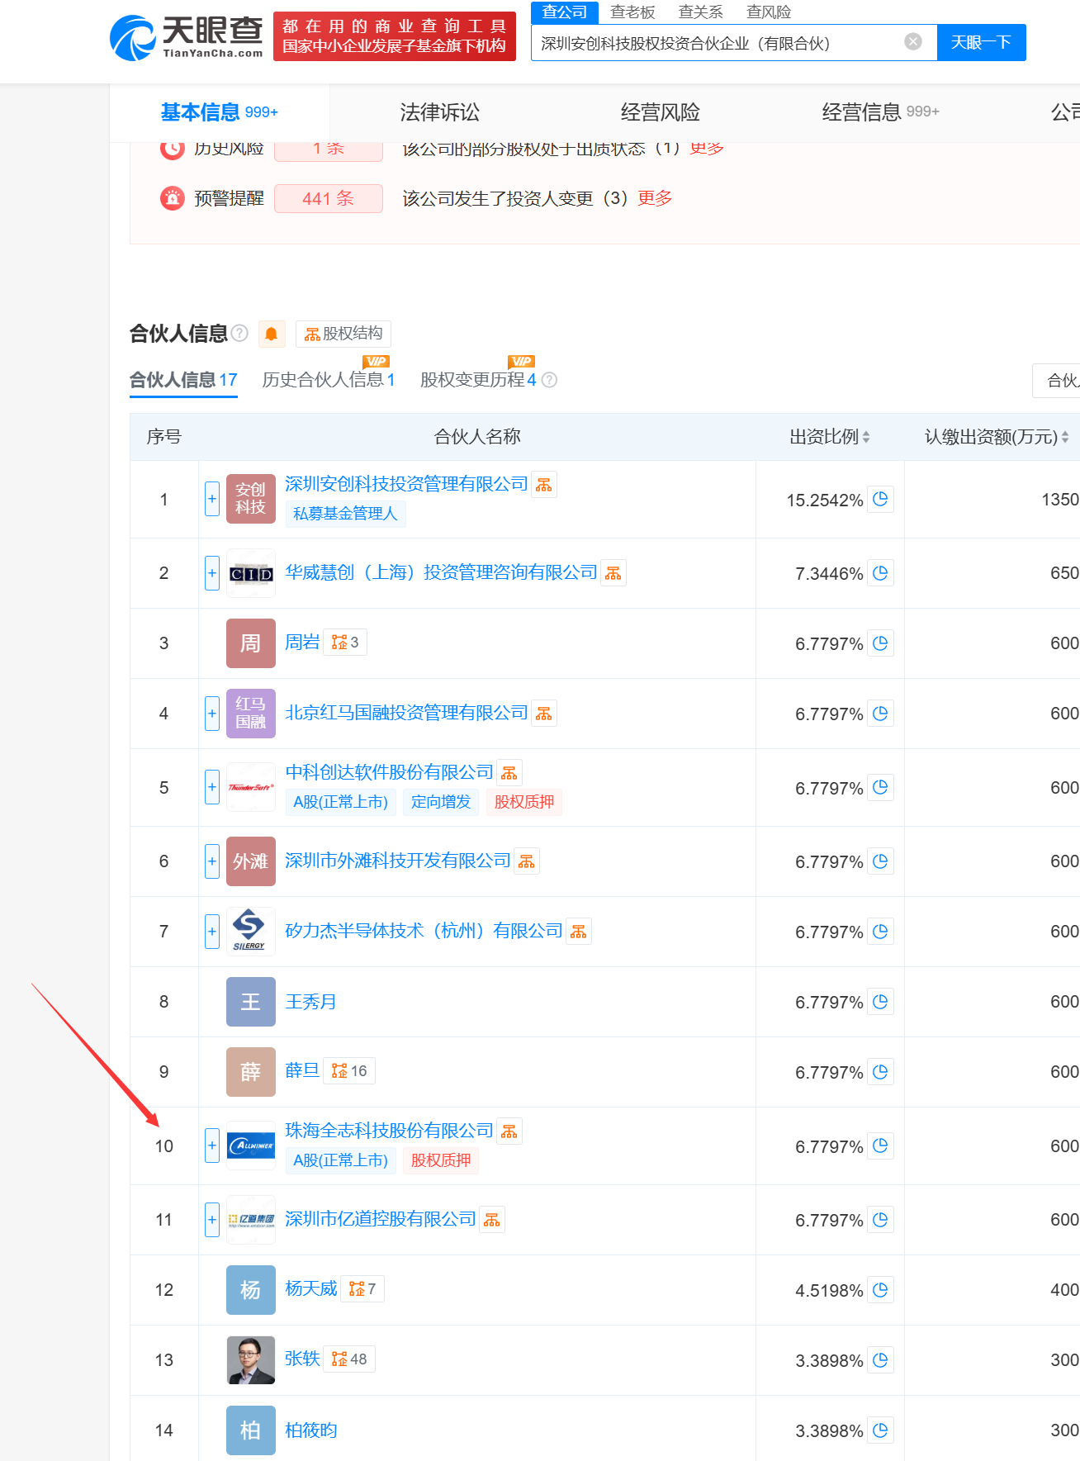Switch to 查关系 search tab
1080x1461 pixels.
(x=700, y=12)
